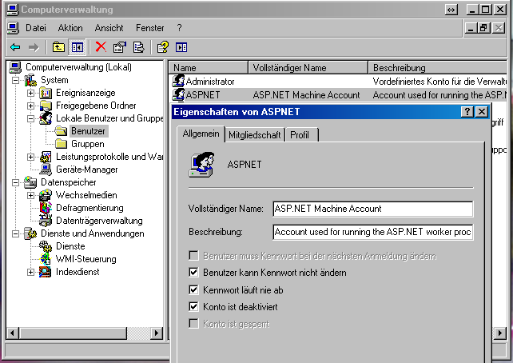
Task: Switch to the Mitgliedschaft tab
Action: coord(255,135)
